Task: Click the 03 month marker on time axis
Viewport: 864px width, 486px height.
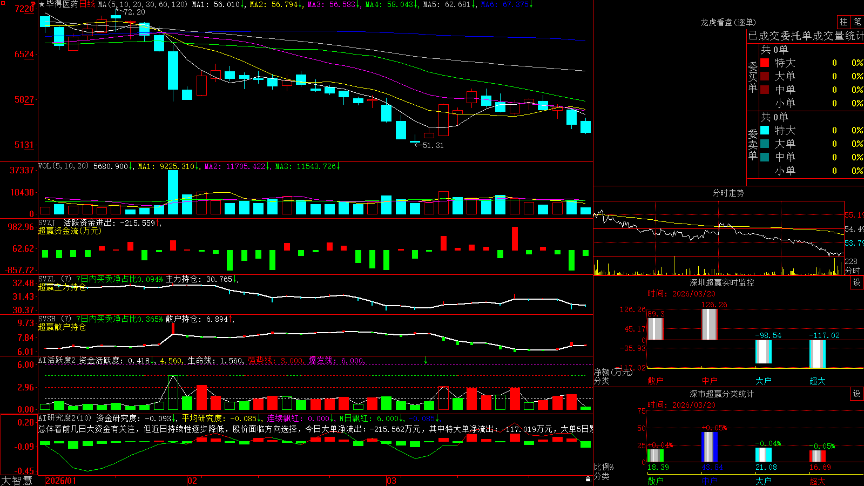Action: (x=391, y=481)
